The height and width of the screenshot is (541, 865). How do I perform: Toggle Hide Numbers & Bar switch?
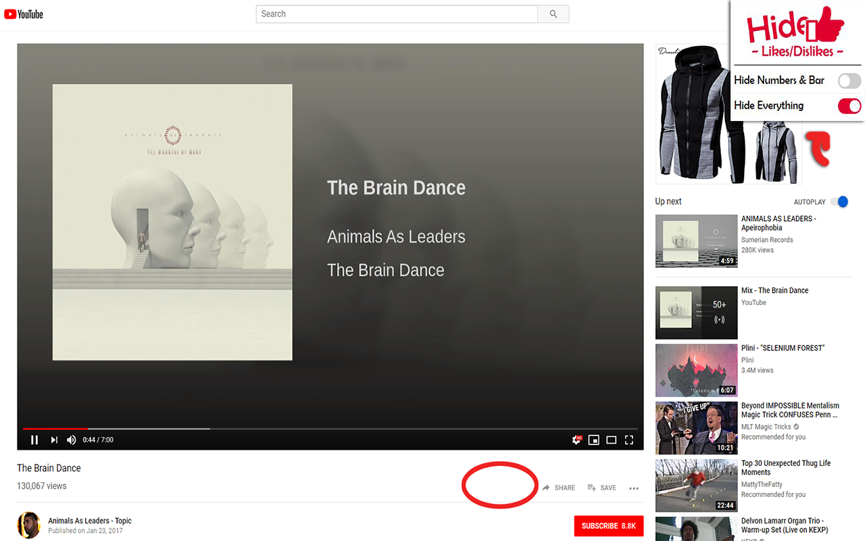(849, 81)
